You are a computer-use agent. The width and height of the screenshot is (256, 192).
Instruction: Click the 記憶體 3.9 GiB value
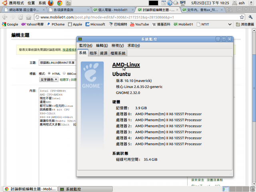(141, 108)
